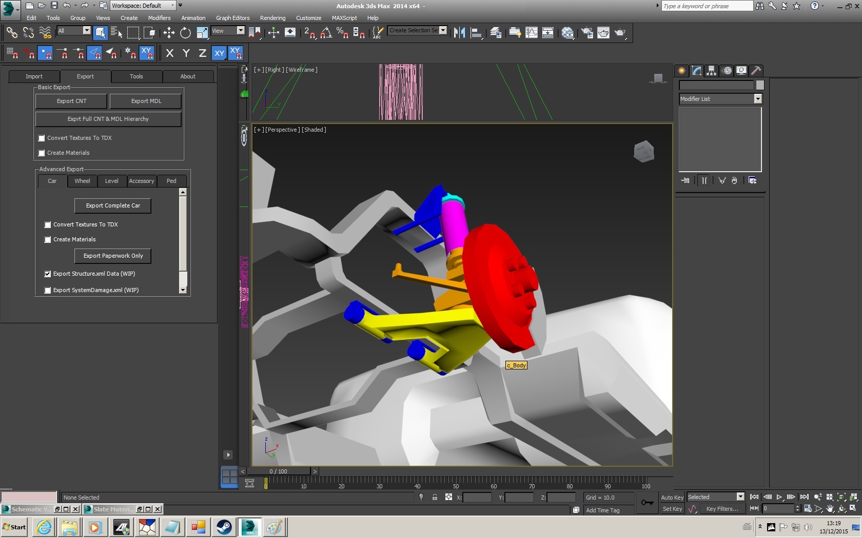862x538 pixels.
Task: Uncheck Export Structure.xml Data (WIP)
Action: point(48,274)
